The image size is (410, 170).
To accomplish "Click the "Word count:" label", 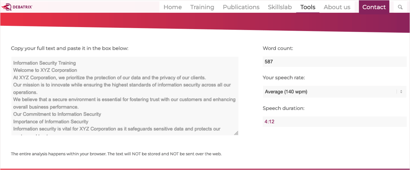I will 278,48.
